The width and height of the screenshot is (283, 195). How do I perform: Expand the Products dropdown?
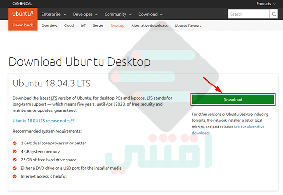(266, 4)
